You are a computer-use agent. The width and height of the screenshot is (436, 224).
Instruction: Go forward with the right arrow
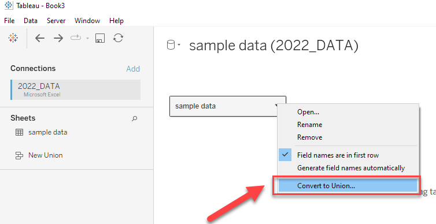[x=58, y=38]
